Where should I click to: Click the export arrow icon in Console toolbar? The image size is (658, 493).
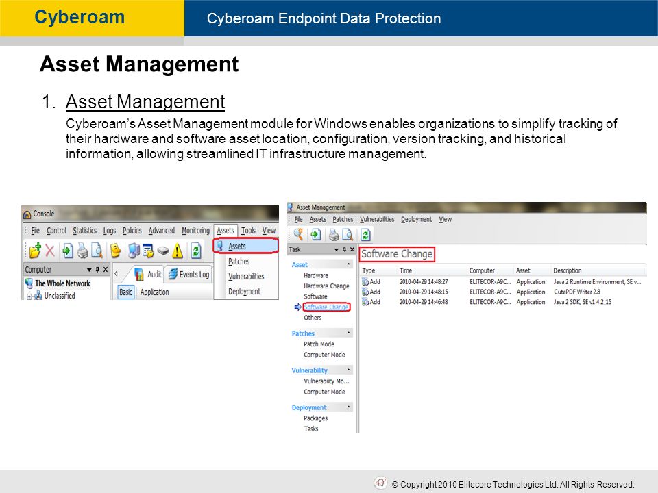(x=68, y=251)
